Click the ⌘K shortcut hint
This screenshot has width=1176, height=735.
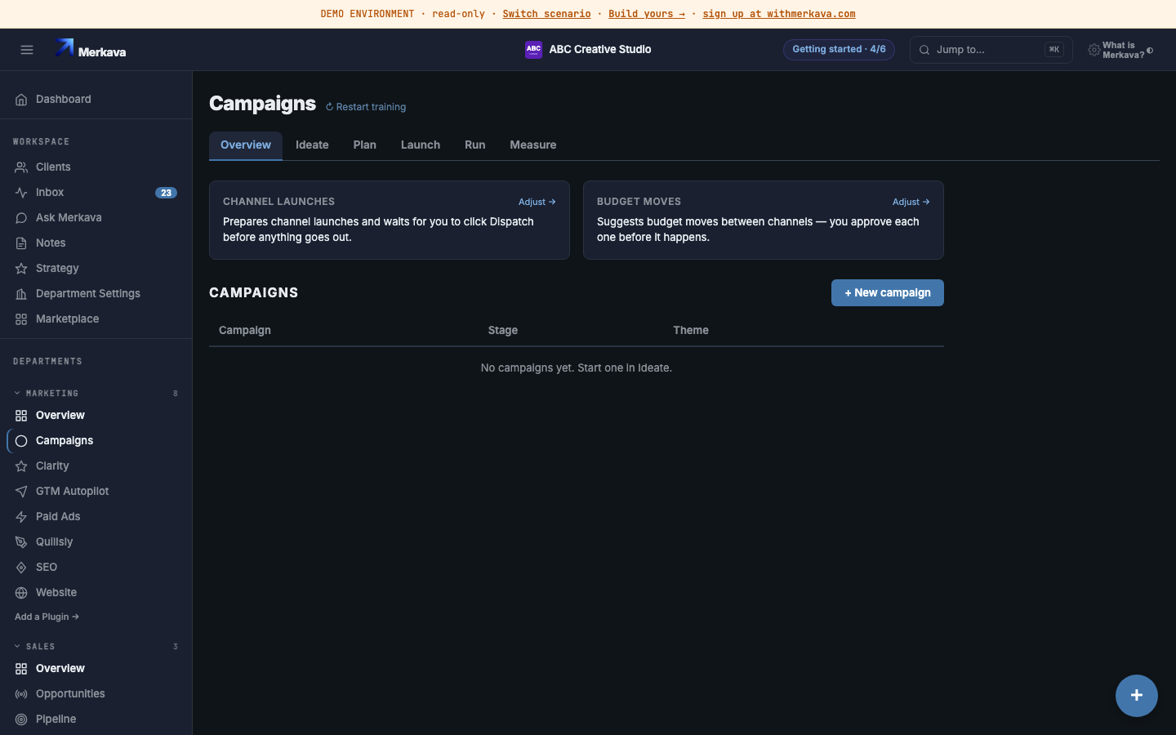click(x=1054, y=50)
